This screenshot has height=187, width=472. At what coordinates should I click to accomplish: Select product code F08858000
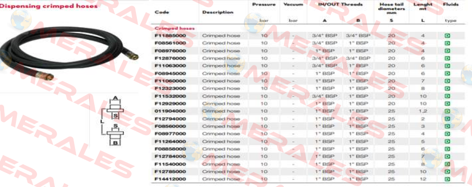170,149
